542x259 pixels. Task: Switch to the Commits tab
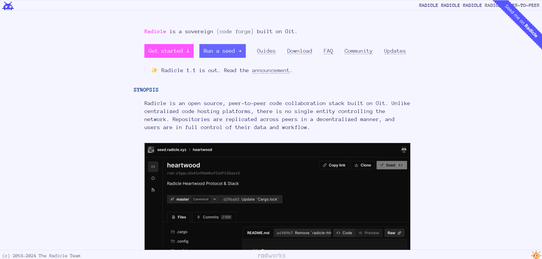coord(214,217)
